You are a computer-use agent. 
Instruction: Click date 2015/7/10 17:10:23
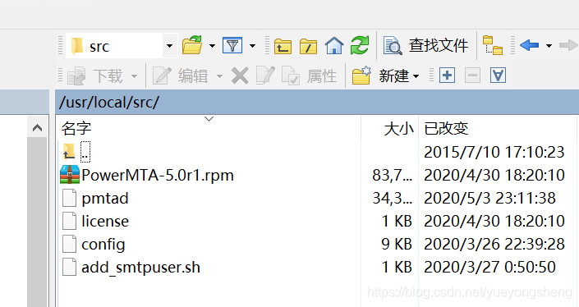494,152
